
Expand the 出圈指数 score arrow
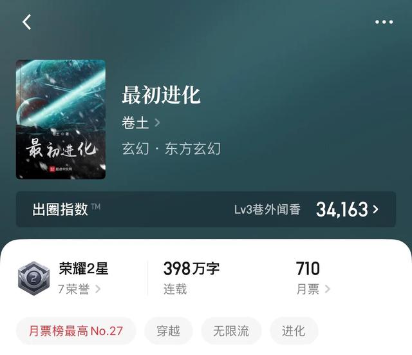click(376, 209)
